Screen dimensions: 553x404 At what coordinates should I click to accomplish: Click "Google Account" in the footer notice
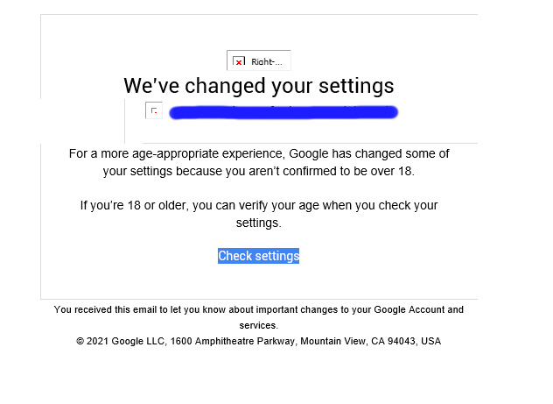point(409,309)
